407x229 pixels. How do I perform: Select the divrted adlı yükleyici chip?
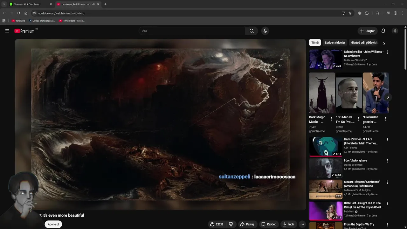pos(364,43)
